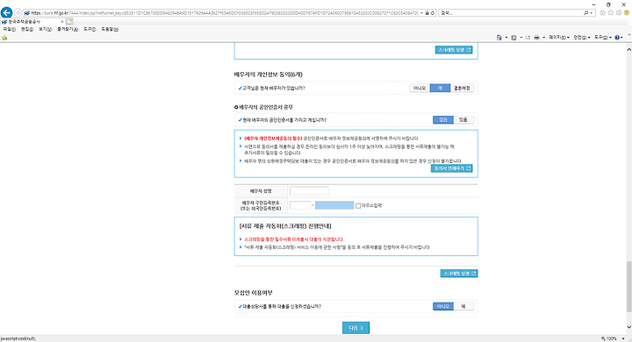Click the blue Help question mark icon
Viewport: 632px width, 342px height.
617,38
